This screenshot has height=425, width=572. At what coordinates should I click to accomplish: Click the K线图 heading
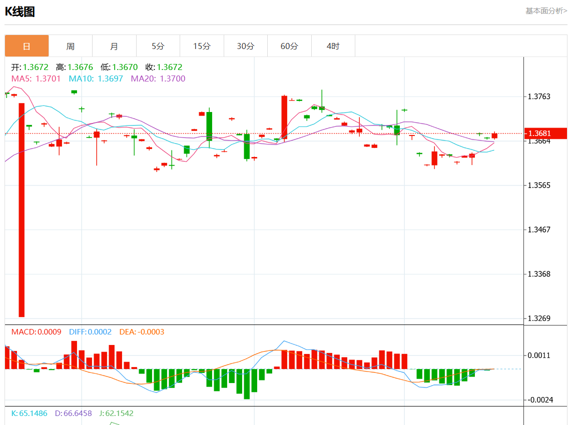[x=20, y=11]
